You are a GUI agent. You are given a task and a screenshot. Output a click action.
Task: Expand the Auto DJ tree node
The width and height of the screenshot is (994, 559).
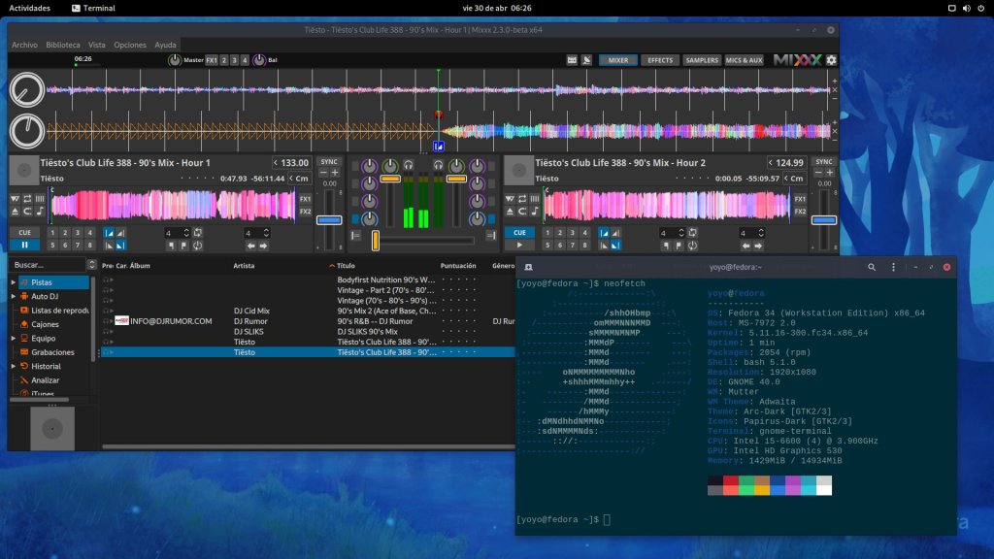coord(14,296)
